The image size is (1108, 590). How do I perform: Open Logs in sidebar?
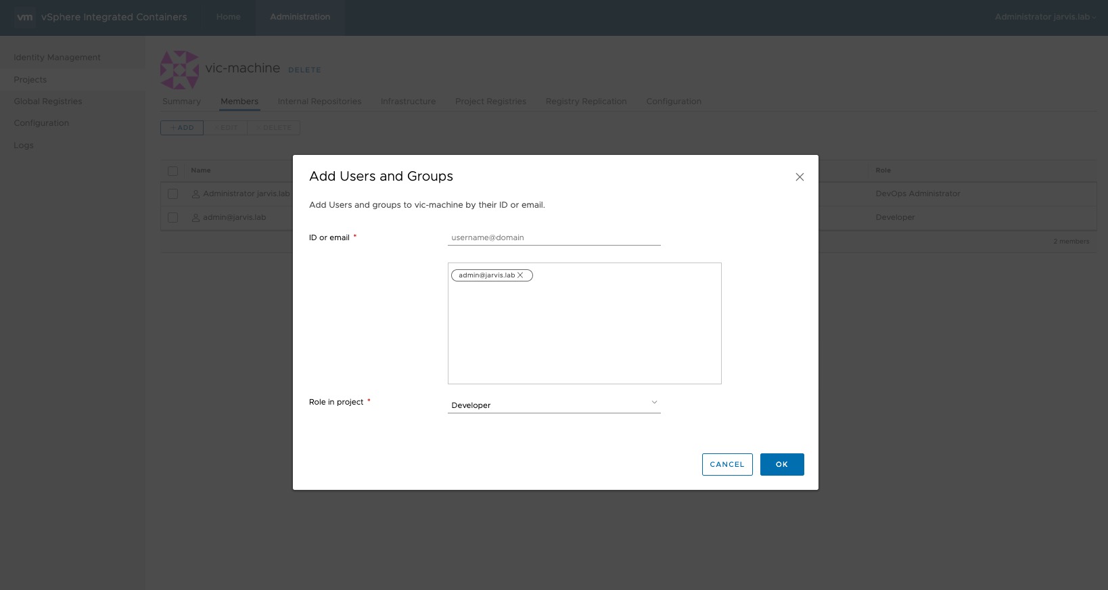click(24, 145)
